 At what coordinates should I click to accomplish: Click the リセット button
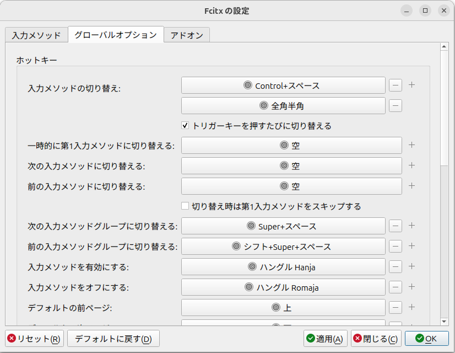coord(35,339)
